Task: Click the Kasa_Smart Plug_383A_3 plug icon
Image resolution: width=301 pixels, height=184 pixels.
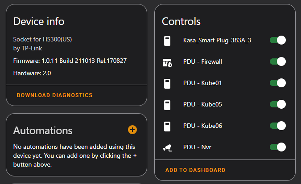Action: [167, 41]
